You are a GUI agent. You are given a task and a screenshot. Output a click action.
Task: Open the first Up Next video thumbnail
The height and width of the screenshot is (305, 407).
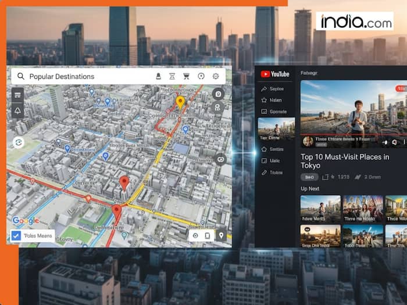click(320, 208)
